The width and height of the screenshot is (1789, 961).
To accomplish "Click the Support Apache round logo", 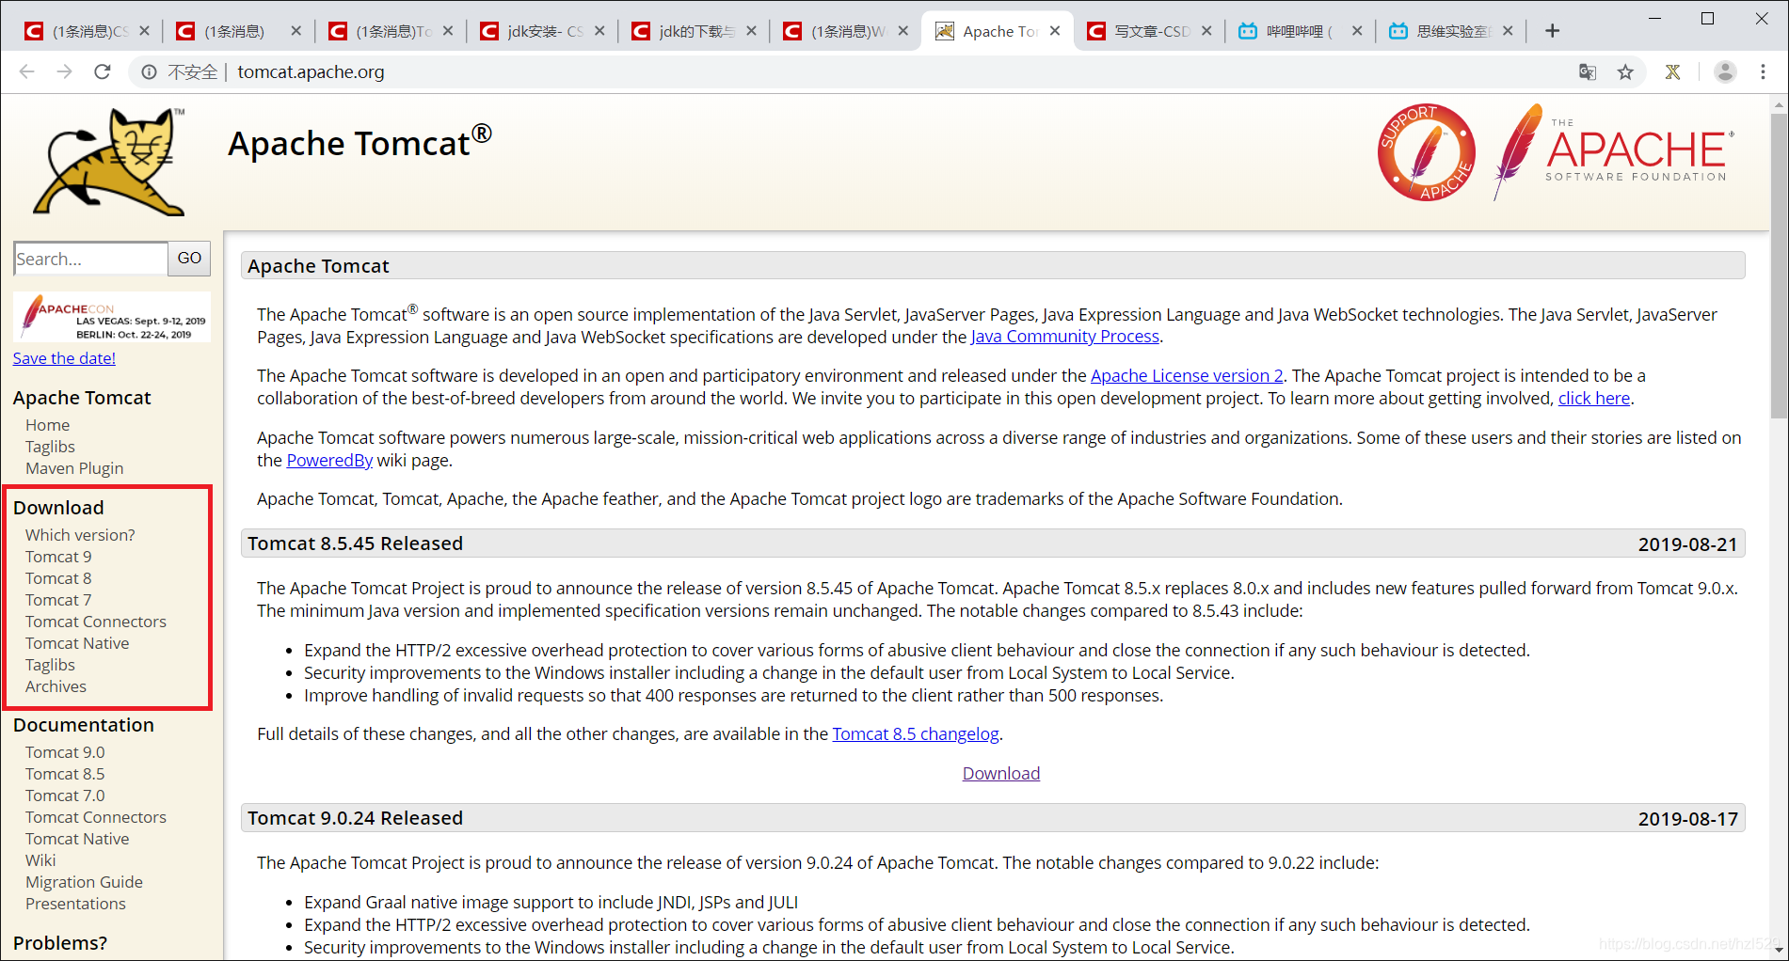I will click(1426, 152).
